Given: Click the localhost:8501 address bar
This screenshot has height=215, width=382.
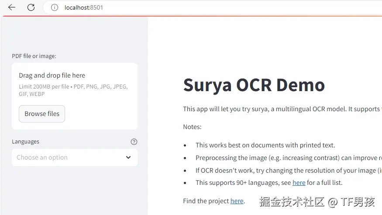Looking at the screenshot, I should 212,7.
